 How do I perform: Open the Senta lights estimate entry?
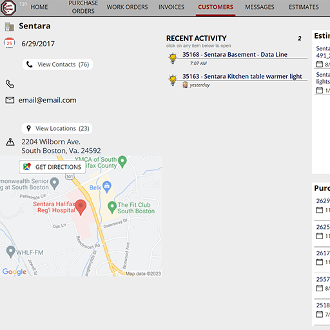[323, 78]
